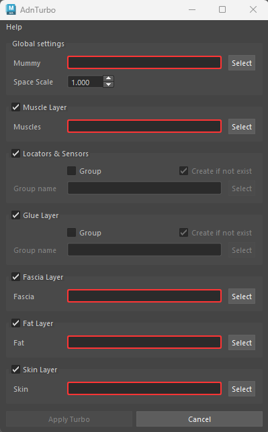Click Group name field in Glue Layer
This screenshot has height=432, width=268.
[x=144, y=250]
